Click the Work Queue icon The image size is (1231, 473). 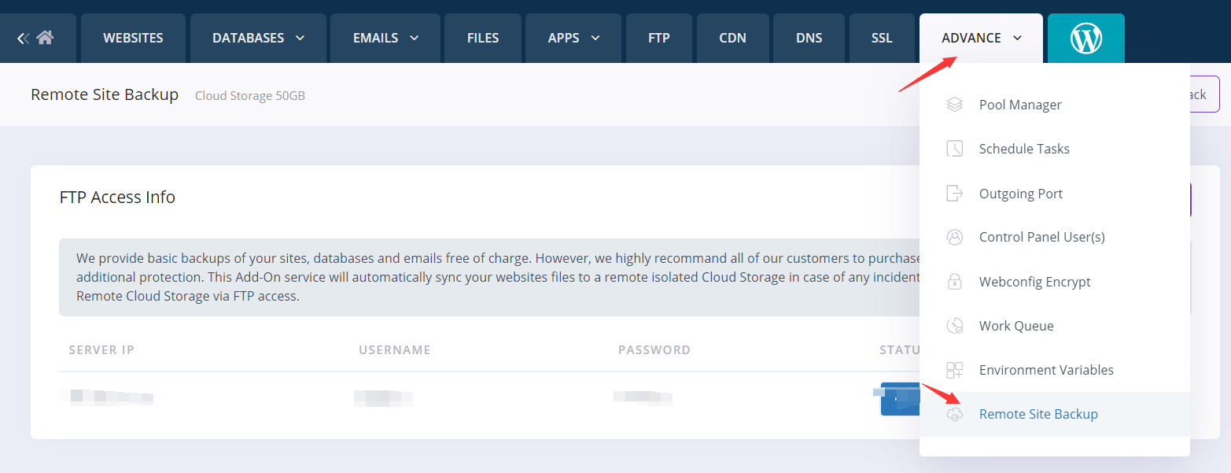coord(954,326)
